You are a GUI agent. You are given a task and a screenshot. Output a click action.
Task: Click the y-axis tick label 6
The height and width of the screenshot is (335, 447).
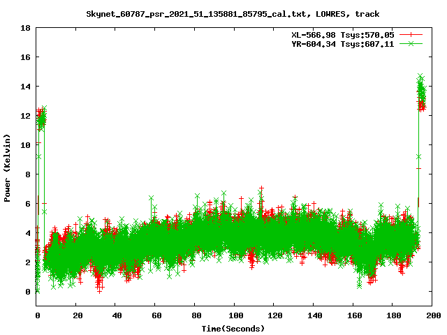[28, 204]
